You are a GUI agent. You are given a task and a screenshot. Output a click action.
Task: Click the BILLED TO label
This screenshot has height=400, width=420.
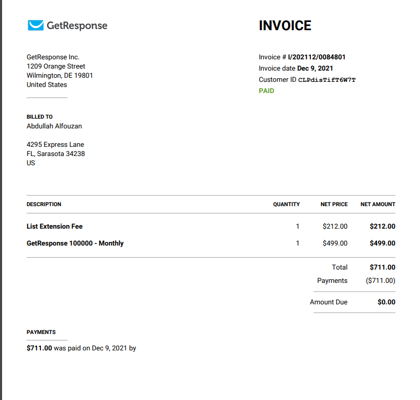39,117
